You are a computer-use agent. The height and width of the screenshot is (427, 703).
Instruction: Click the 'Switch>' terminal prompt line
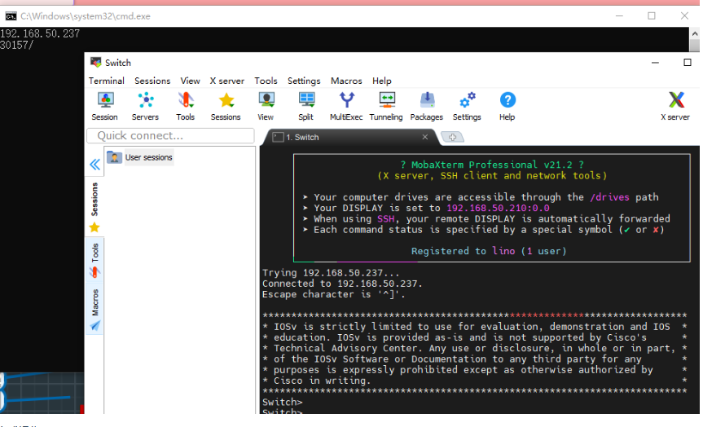pos(283,402)
